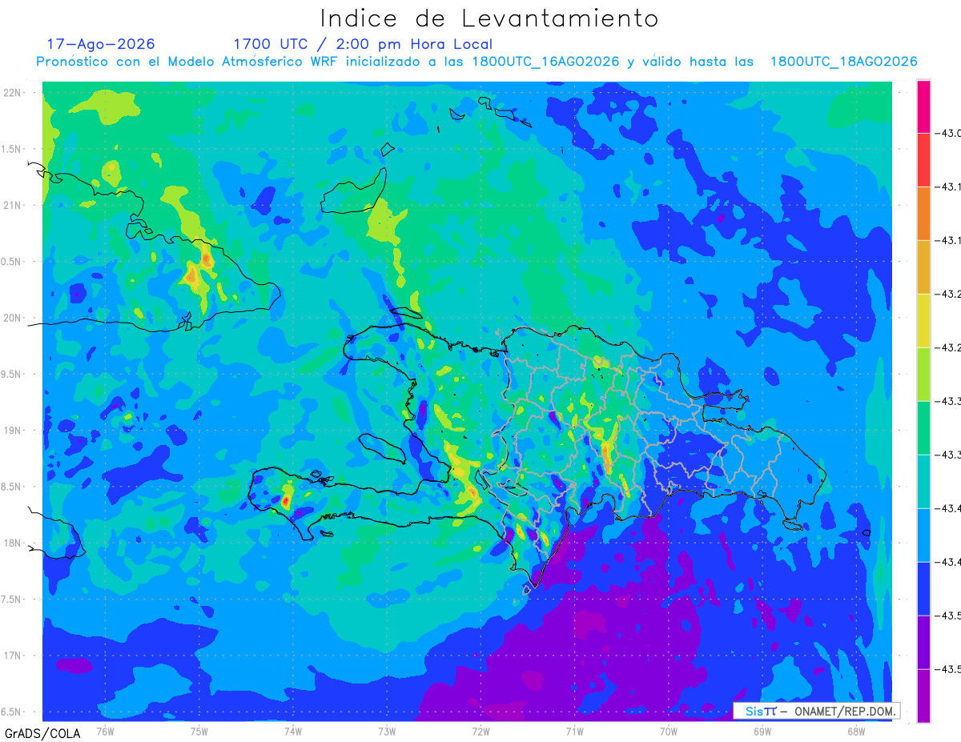Click the '20N' latitude label
961x742 pixels.
click(x=13, y=319)
